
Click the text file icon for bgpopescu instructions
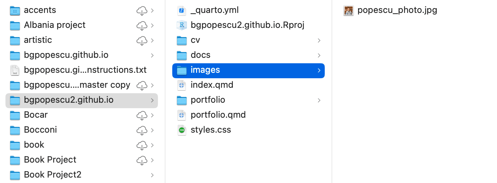pos(15,70)
